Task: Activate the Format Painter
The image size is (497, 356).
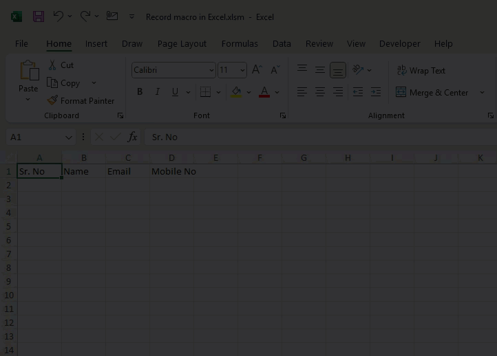Action: pos(81,100)
